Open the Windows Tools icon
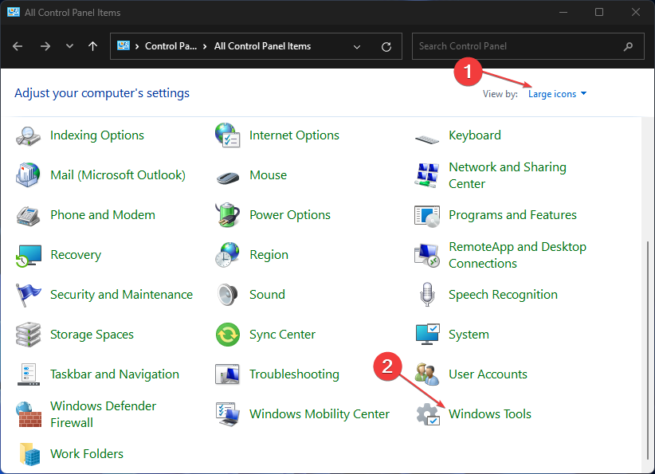 [428, 414]
